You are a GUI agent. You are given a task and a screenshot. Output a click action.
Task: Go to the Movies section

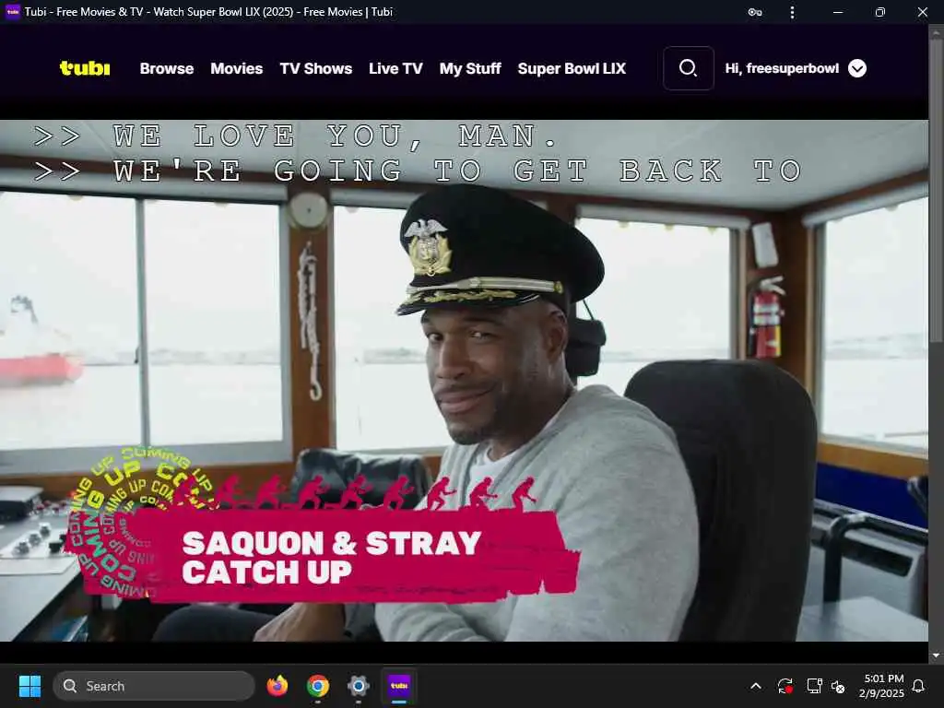tap(237, 68)
